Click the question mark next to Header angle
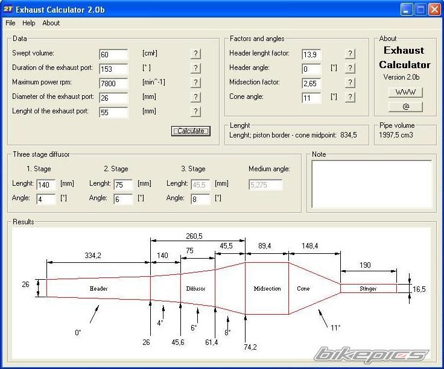The width and height of the screenshot is (444, 369). coord(350,68)
